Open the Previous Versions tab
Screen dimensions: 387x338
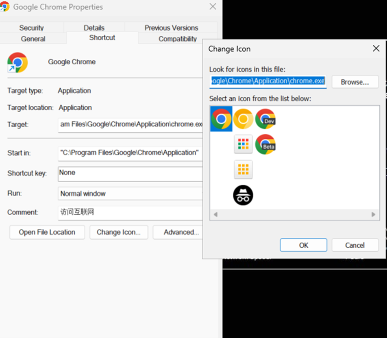click(171, 28)
